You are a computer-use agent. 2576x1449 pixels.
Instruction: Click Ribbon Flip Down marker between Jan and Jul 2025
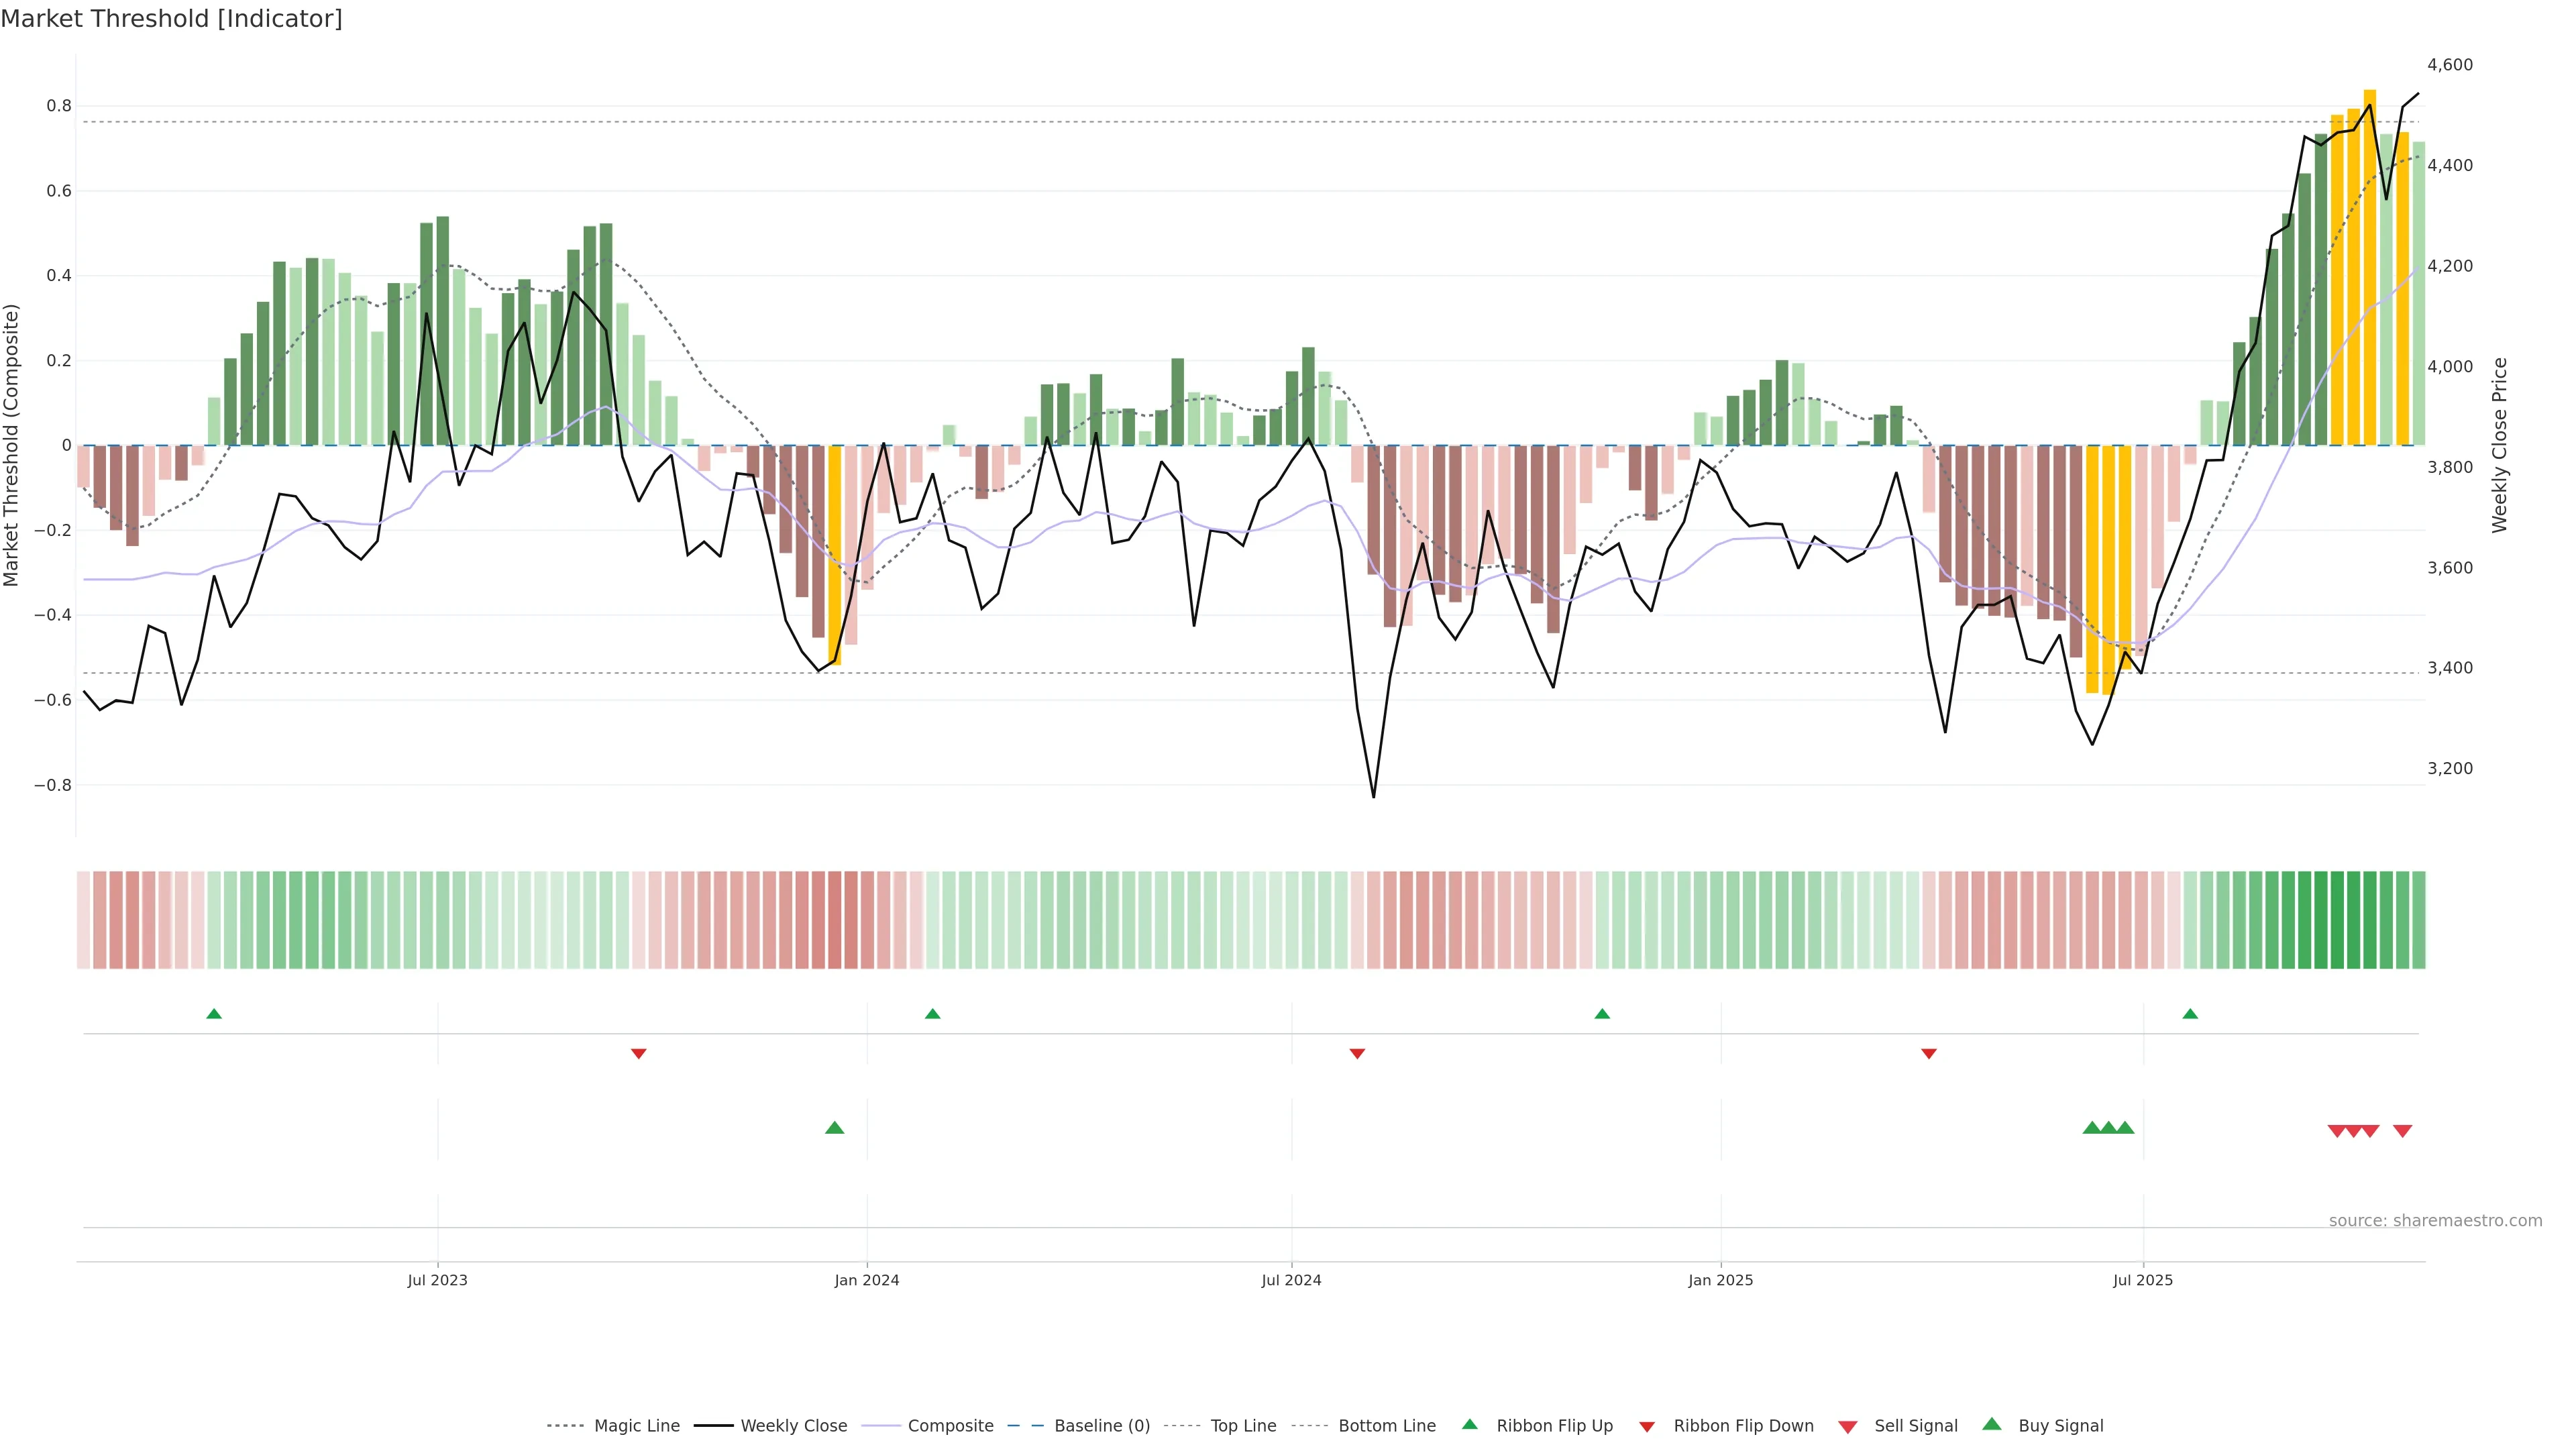tap(1929, 1054)
